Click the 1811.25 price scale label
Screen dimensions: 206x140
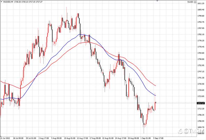coord(201,4)
